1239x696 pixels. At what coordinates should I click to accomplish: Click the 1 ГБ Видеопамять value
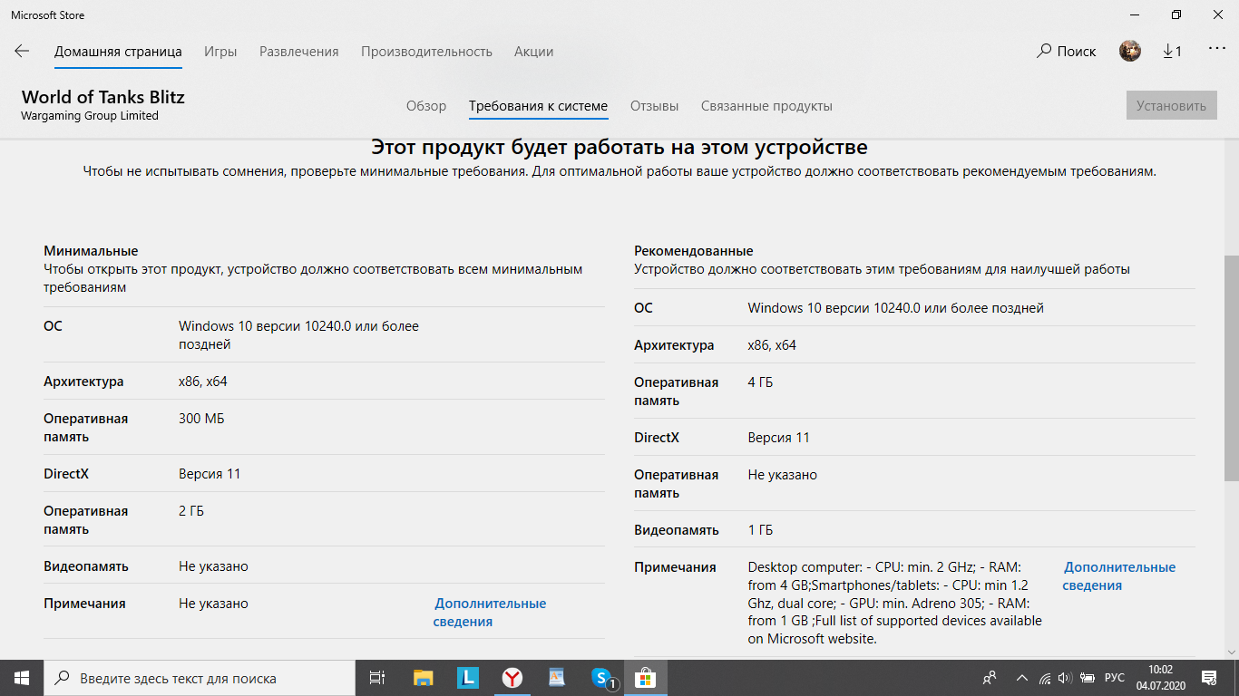pyautogui.click(x=760, y=530)
